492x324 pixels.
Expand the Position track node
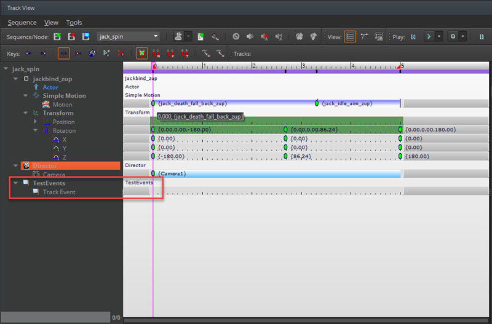36,122
